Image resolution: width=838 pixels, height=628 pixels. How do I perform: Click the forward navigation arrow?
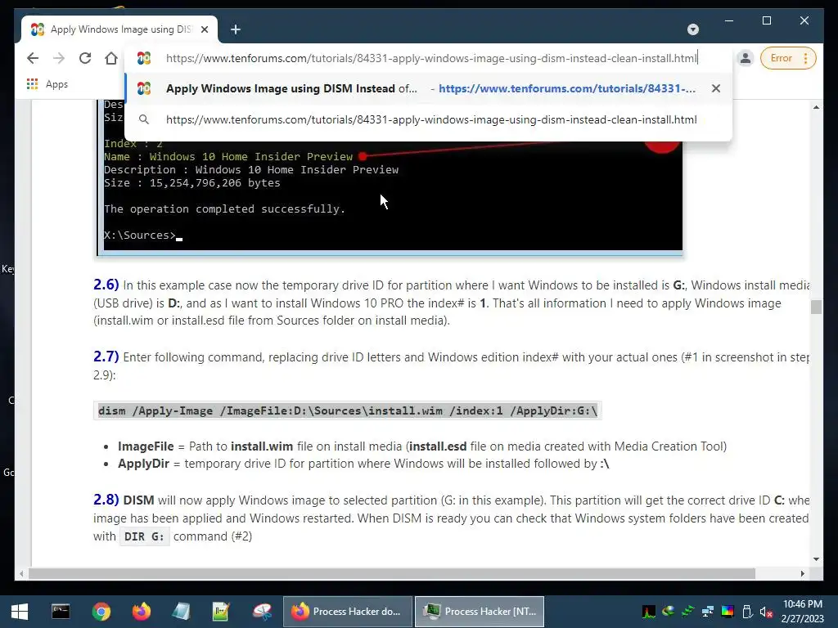click(x=59, y=58)
